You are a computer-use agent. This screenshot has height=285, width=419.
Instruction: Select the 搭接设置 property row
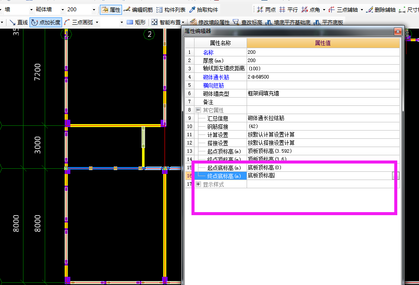click(221, 143)
